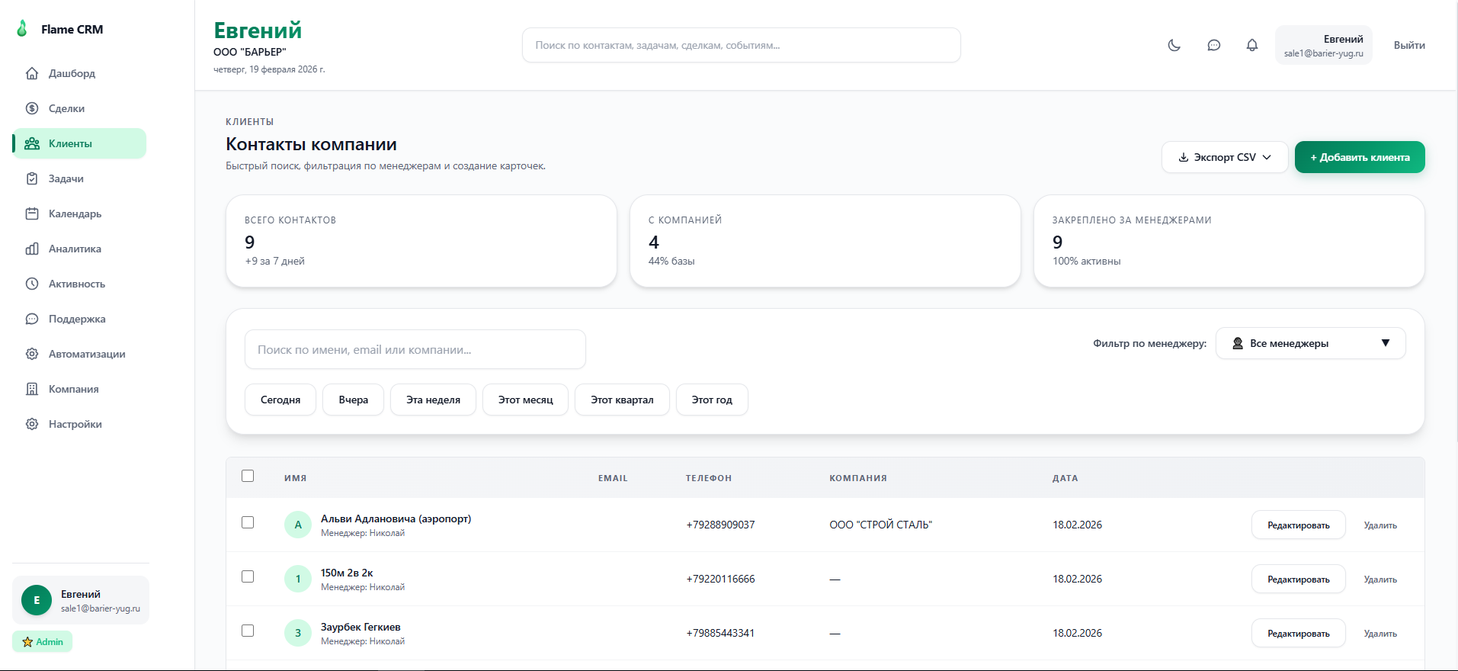The width and height of the screenshot is (1458, 671).
Task: Click the Аналитика chart icon
Action: [x=32, y=249]
